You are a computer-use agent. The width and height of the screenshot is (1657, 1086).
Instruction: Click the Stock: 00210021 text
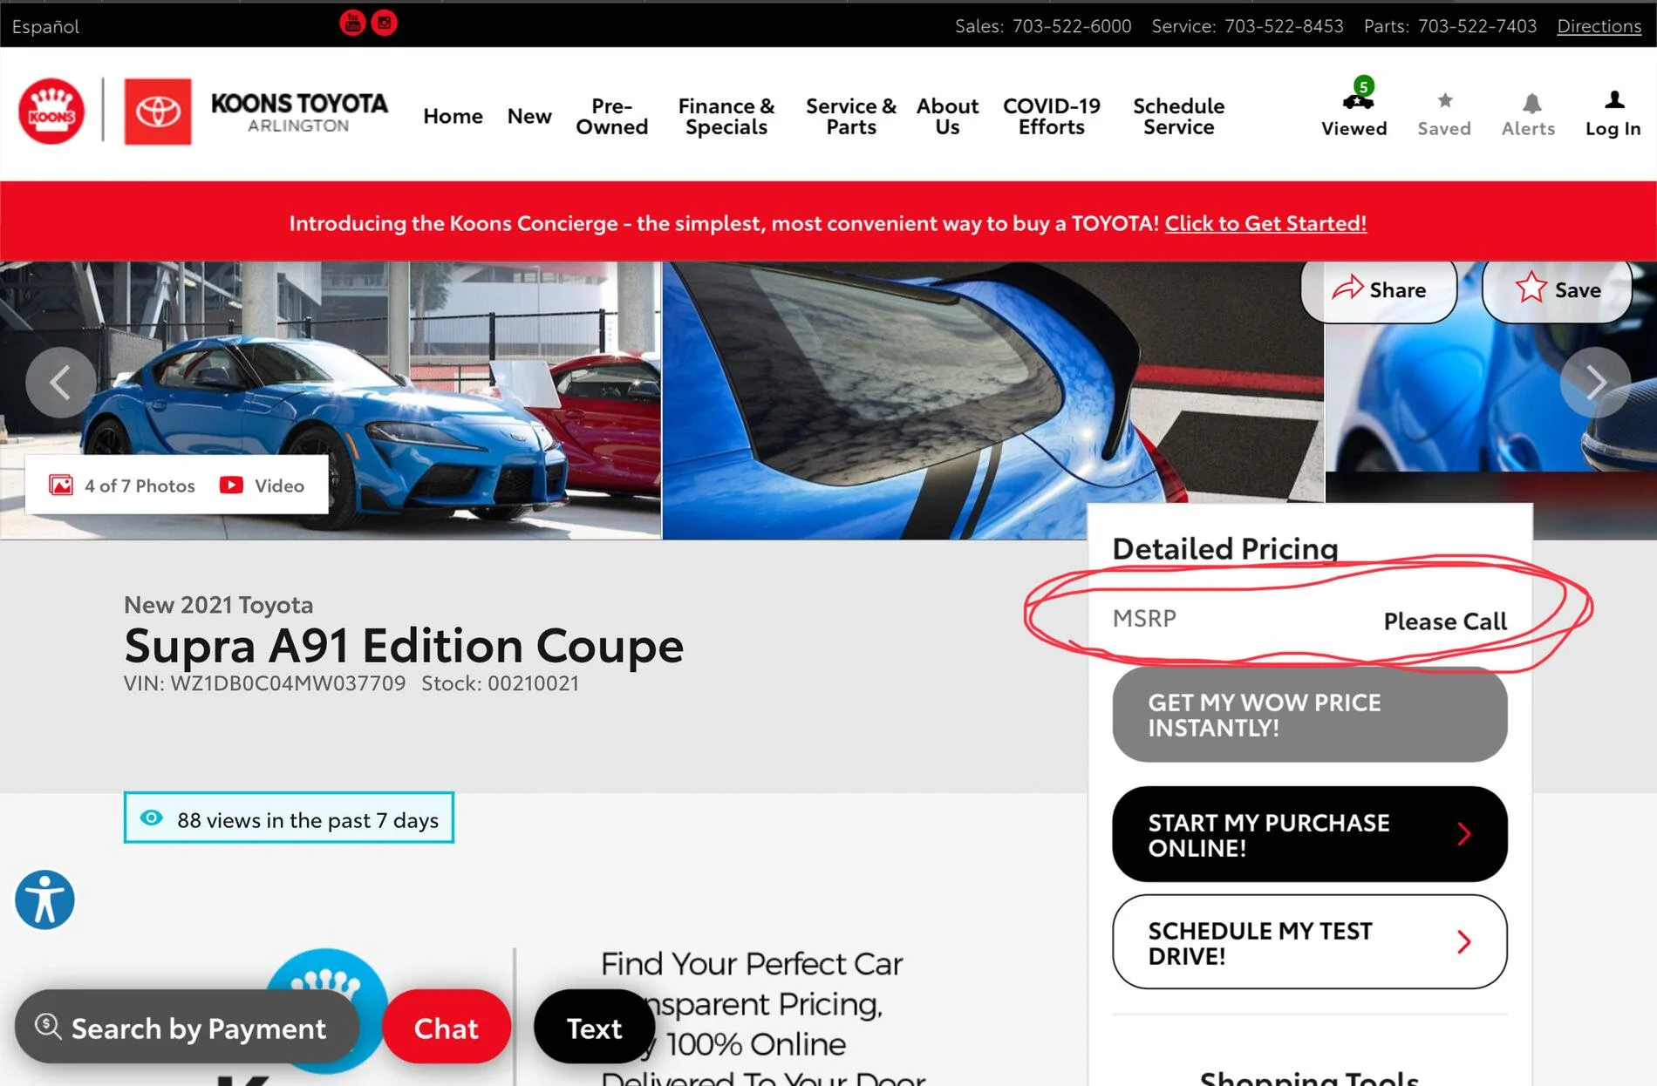501,683
